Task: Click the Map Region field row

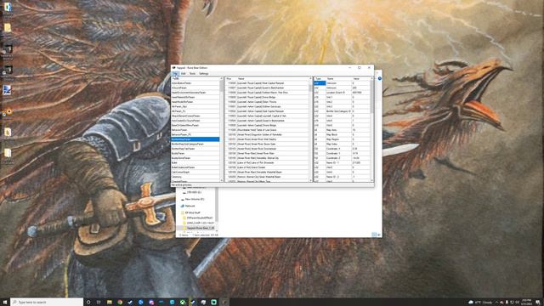Action: click(342, 139)
